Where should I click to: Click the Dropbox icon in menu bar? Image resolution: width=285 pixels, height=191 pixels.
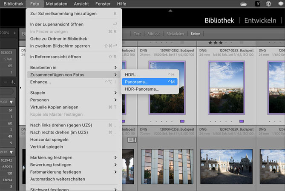click(x=281, y=4)
